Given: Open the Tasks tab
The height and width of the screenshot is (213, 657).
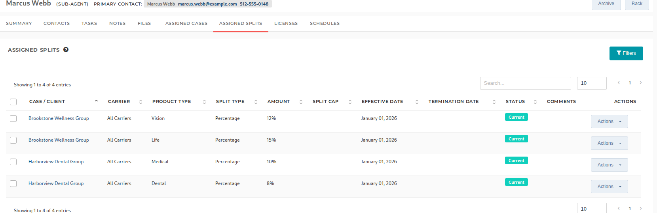Looking at the screenshot, I should coord(89,23).
